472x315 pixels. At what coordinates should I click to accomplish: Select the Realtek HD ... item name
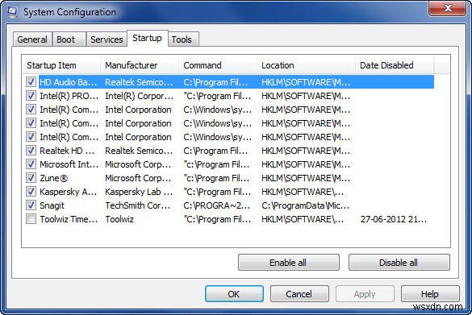tap(67, 151)
